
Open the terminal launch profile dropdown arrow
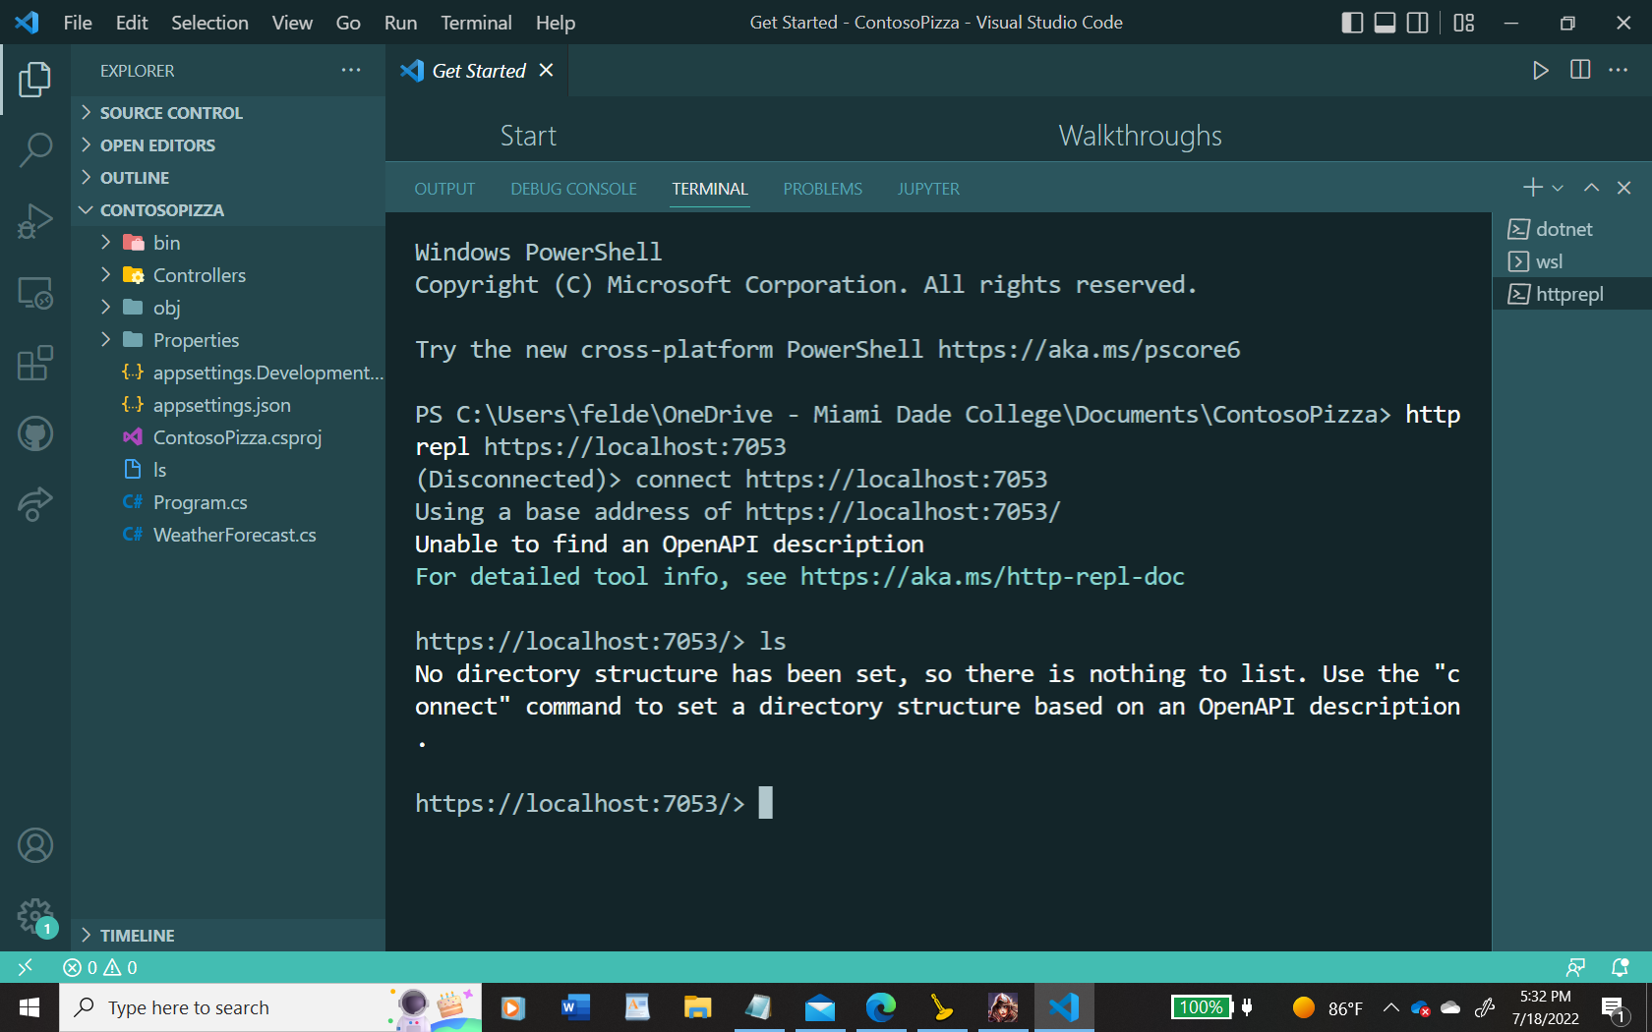tap(1558, 188)
